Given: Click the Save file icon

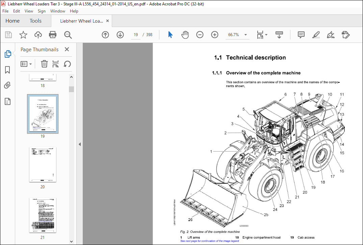Looking at the screenshot, I should pyautogui.click(x=8, y=35).
